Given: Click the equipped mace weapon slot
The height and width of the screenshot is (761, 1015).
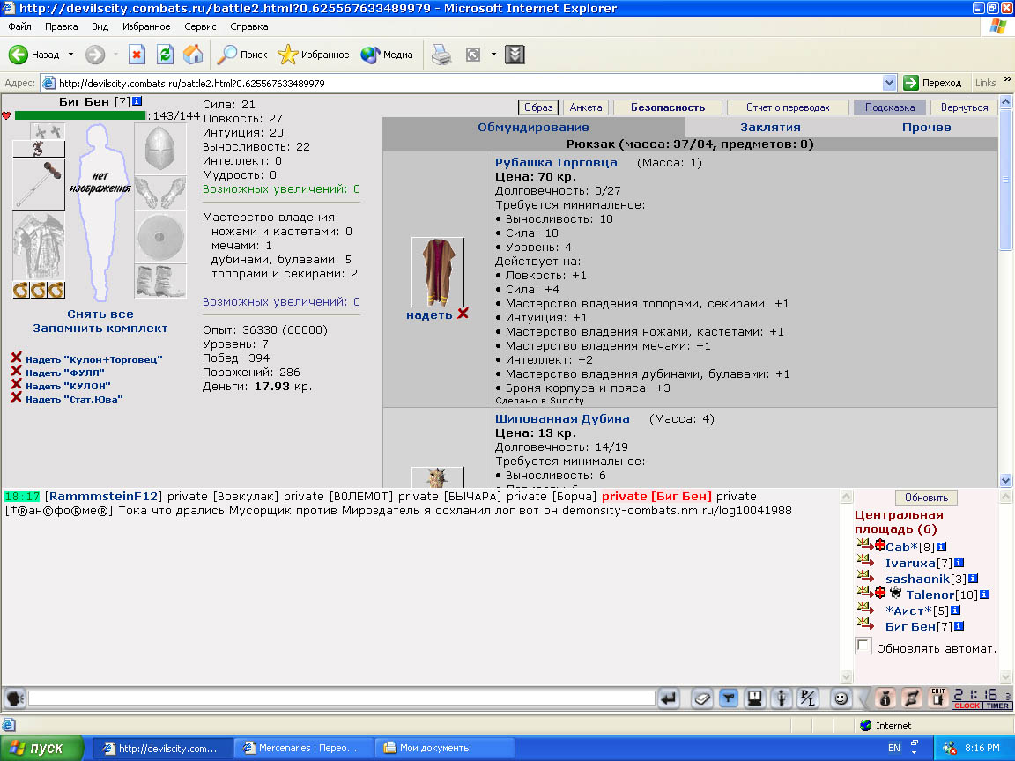Looking at the screenshot, I should pyautogui.click(x=39, y=184).
